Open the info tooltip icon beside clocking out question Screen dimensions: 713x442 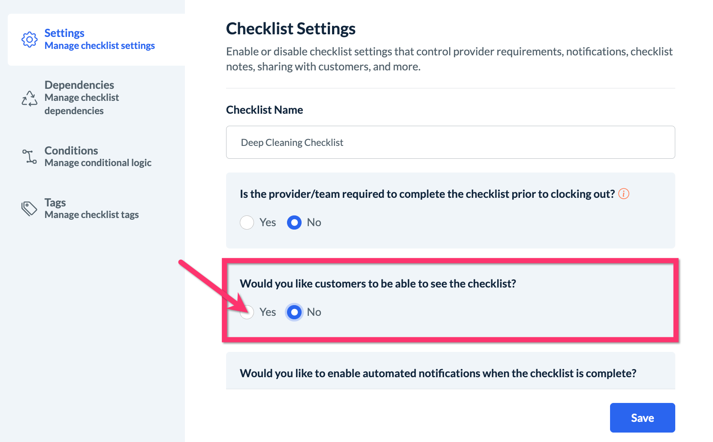point(624,194)
